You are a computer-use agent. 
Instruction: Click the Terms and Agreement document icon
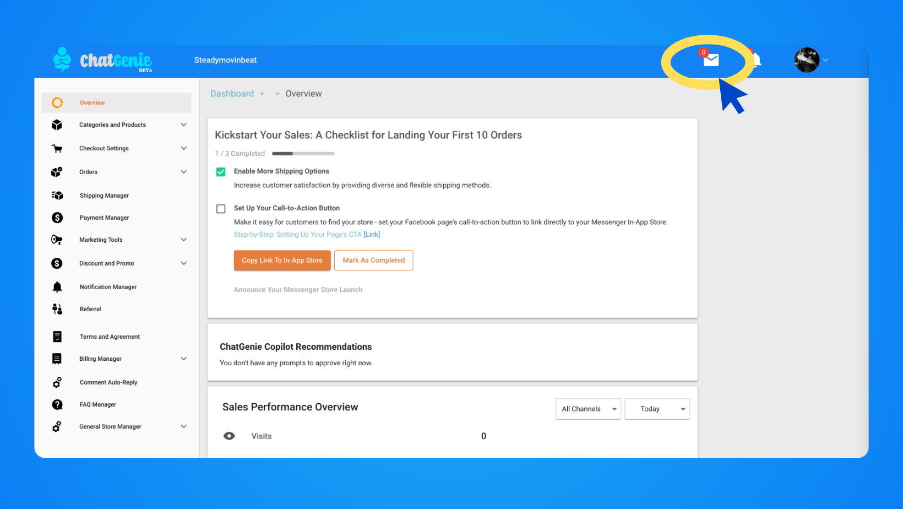click(57, 337)
